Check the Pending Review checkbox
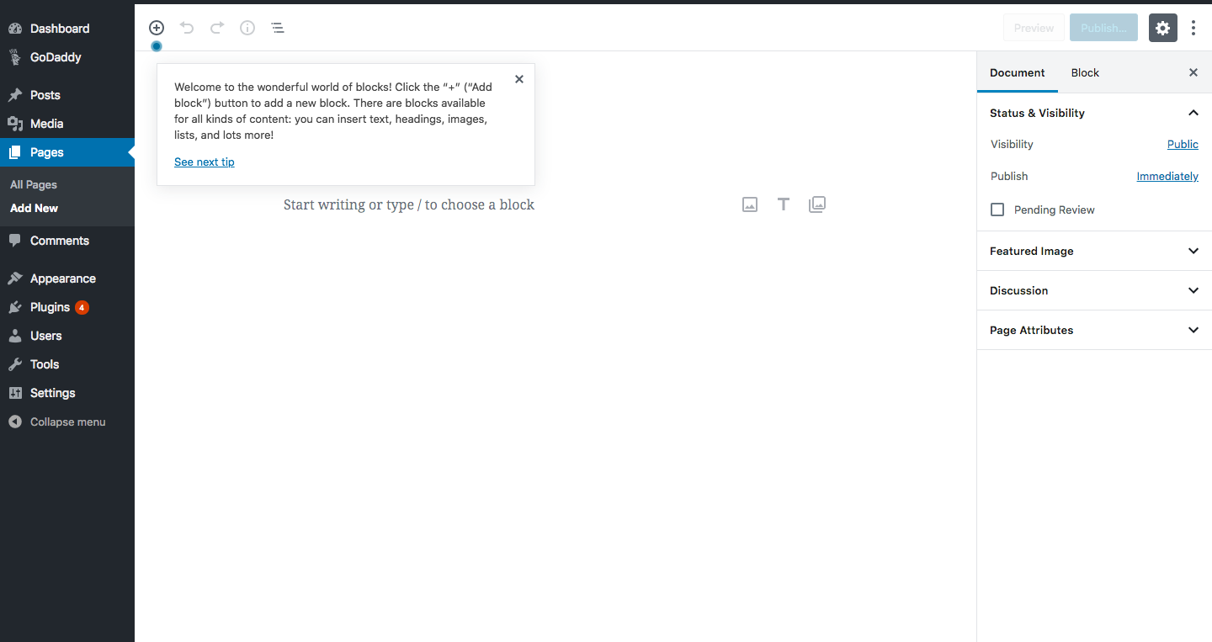The width and height of the screenshot is (1212, 642). 997,210
